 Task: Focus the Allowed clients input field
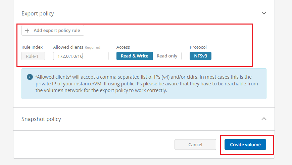click(x=81, y=56)
